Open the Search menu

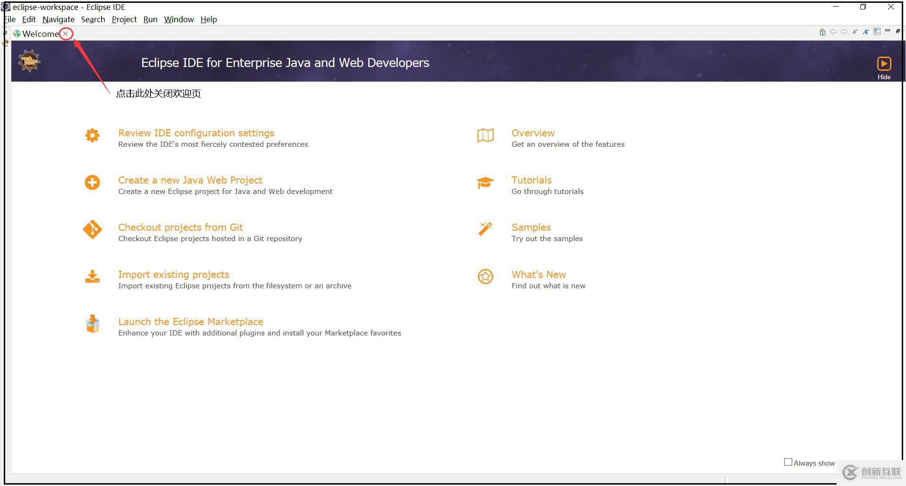[x=93, y=19]
